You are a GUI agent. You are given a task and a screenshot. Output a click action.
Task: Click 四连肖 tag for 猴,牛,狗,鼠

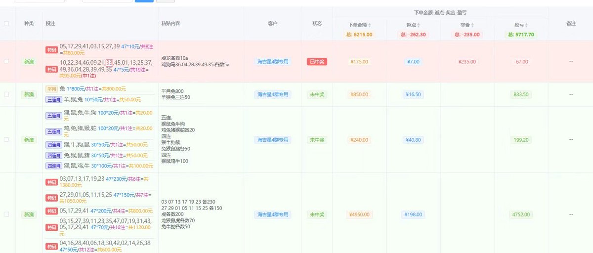coord(53,144)
